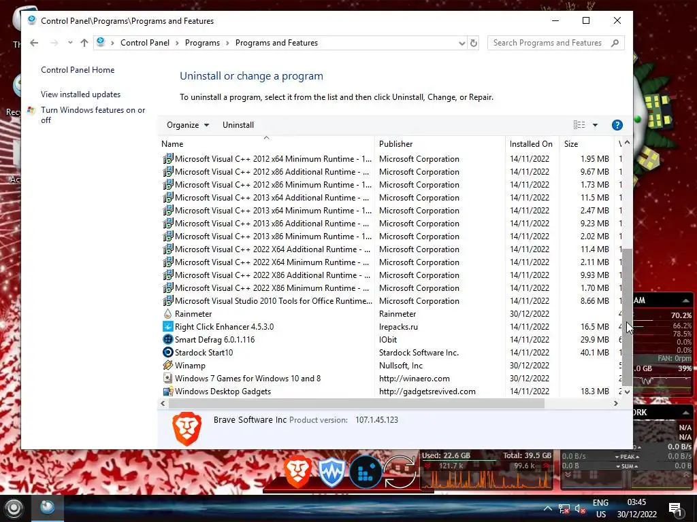Sort by the Name column header
This screenshot has width=697, height=522.
[266, 144]
